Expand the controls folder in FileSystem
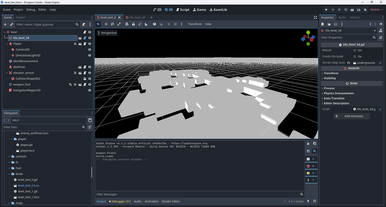Viewport: 386px width, 207px height. (9, 156)
